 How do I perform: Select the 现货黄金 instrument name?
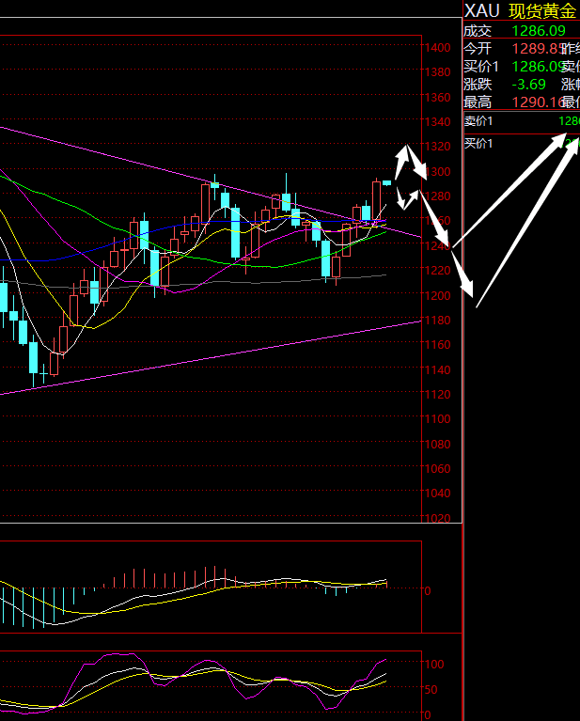point(542,11)
